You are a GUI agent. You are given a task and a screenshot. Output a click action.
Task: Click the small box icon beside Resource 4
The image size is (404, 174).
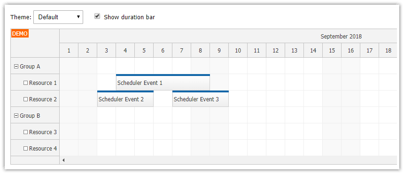pos(25,149)
